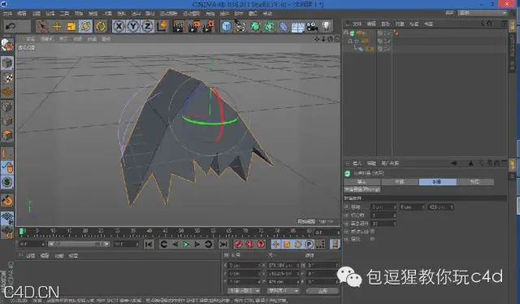520x304 pixels.
Task: Click the Phong tag tab in Attributes
Action: 362,189
